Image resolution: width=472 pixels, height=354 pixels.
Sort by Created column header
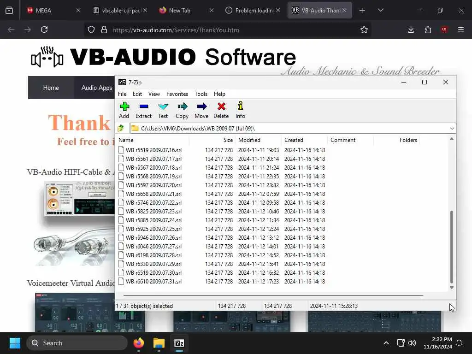point(304,140)
